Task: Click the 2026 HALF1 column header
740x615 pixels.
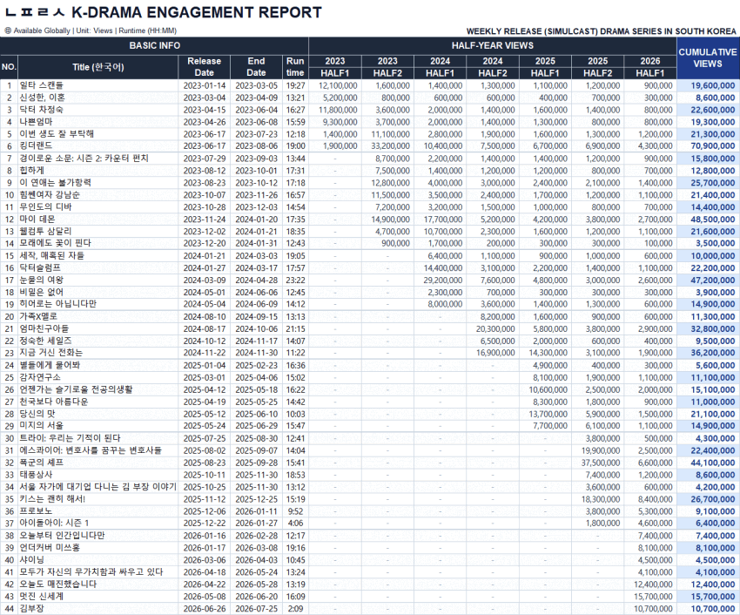Action: click(x=649, y=67)
